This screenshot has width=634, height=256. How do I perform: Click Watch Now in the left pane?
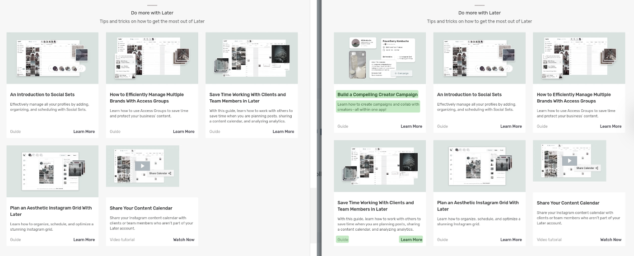click(184, 240)
